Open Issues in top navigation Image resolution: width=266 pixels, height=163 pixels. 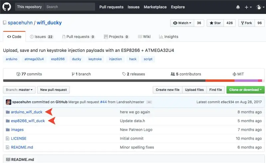134,7
